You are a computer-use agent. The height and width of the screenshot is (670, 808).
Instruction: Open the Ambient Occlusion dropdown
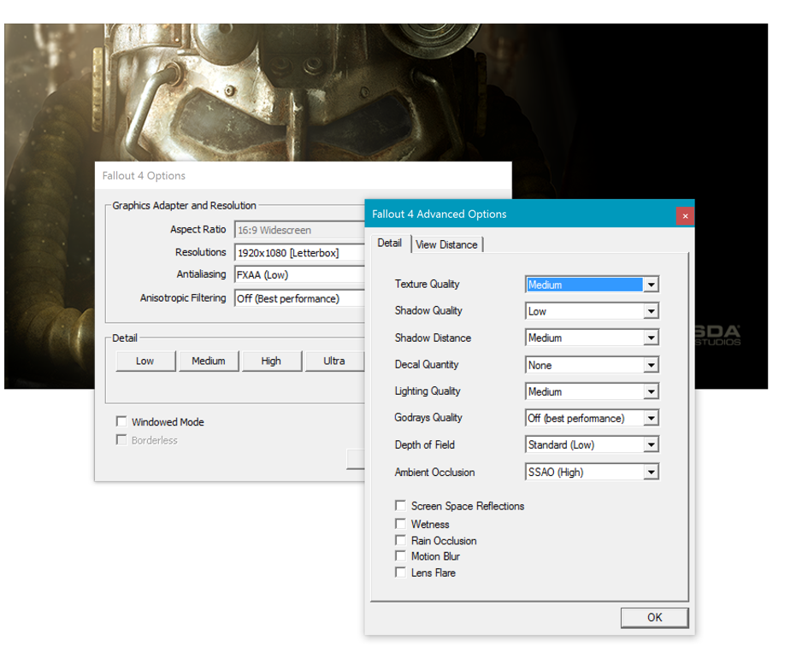pos(592,472)
